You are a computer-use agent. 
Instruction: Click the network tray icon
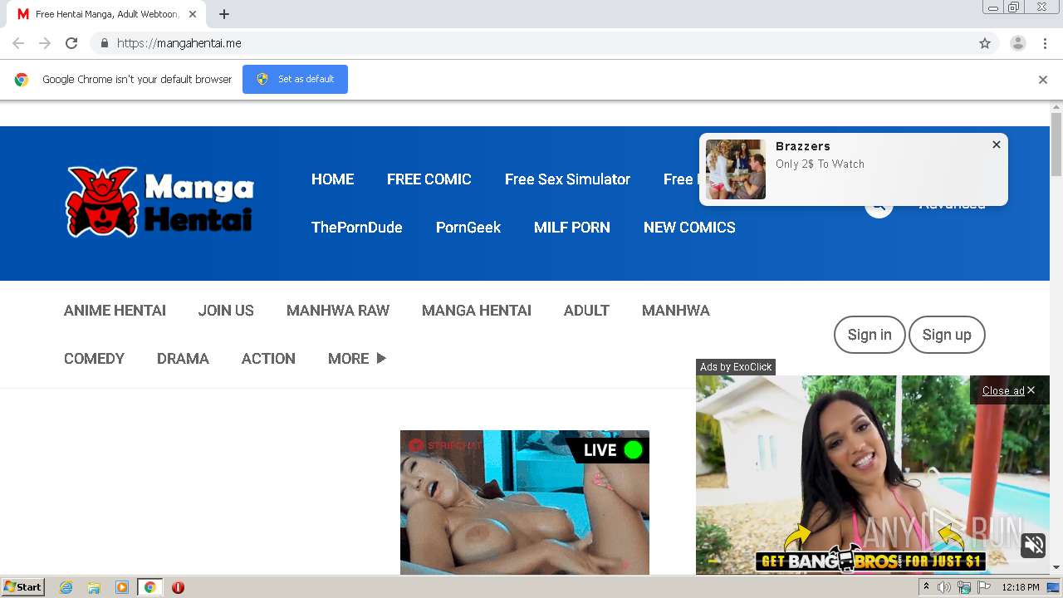(x=964, y=587)
